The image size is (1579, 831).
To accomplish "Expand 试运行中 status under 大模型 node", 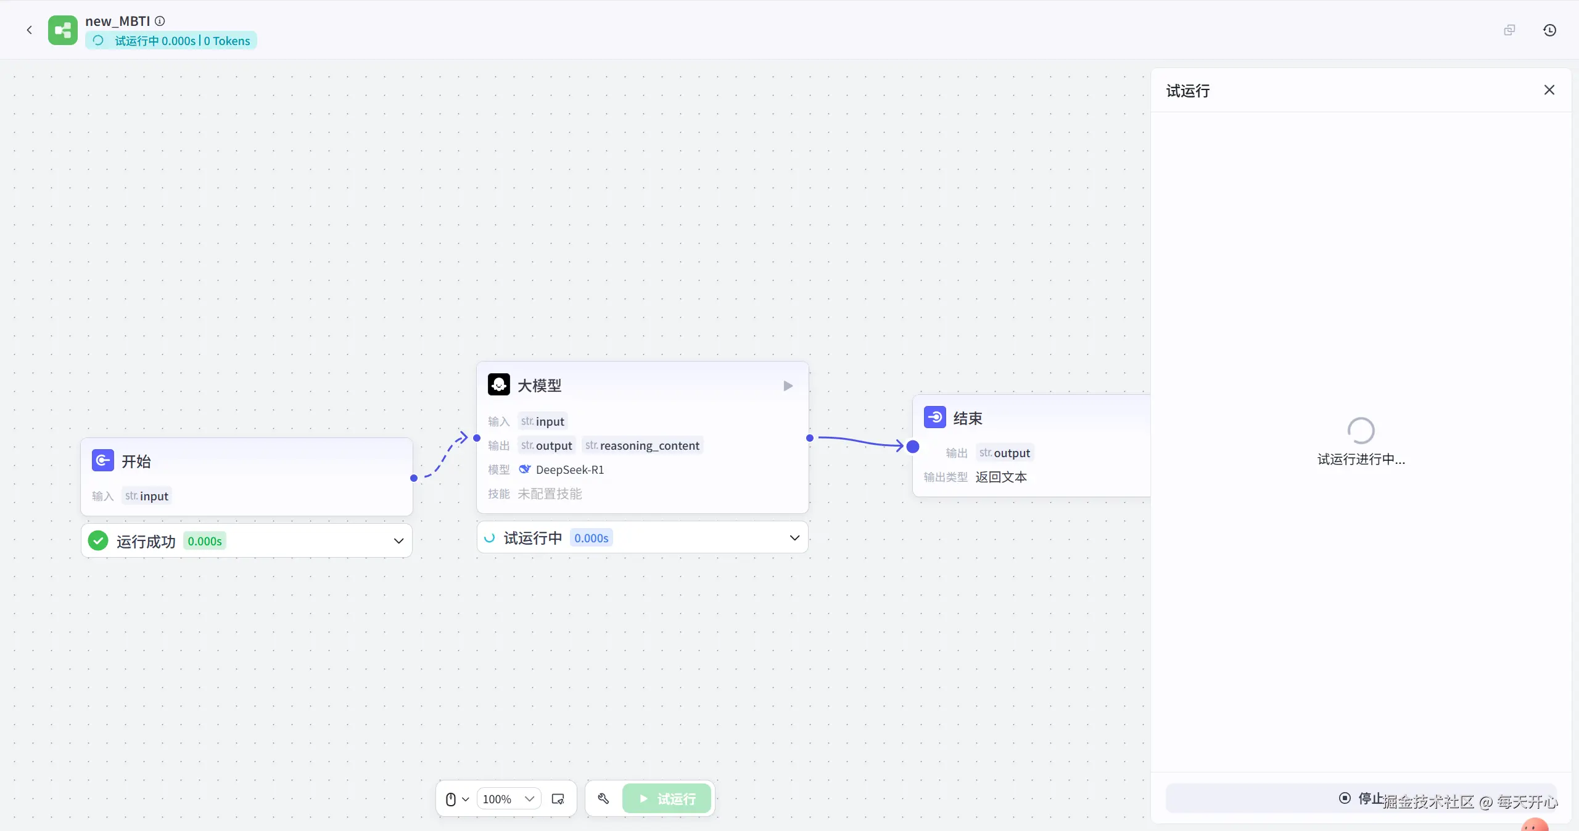I will [x=794, y=538].
